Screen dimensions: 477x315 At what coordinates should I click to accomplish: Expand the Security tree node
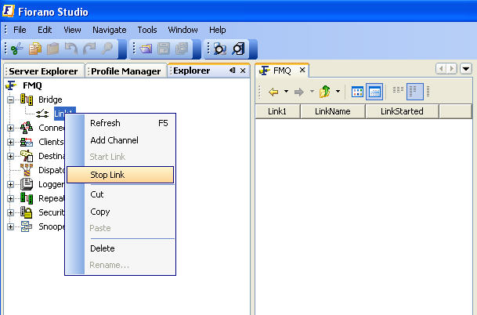pyautogui.click(x=10, y=212)
